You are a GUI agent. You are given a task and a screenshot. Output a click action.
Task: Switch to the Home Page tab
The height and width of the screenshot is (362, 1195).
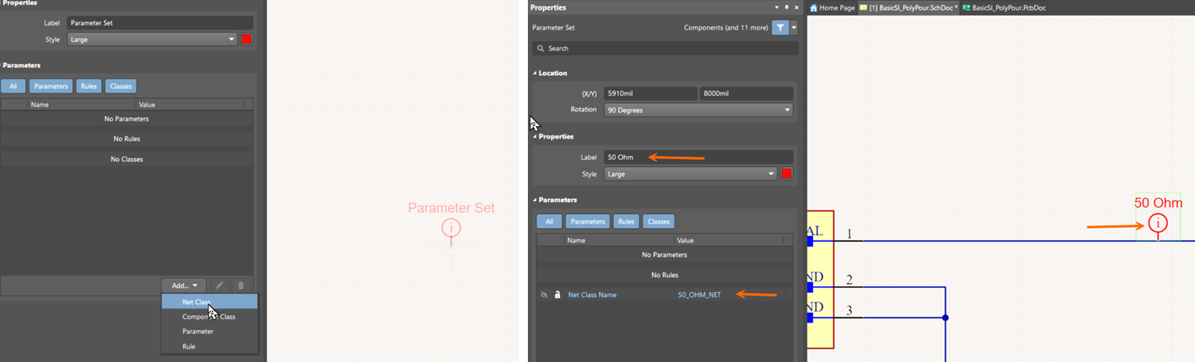tap(832, 7)
